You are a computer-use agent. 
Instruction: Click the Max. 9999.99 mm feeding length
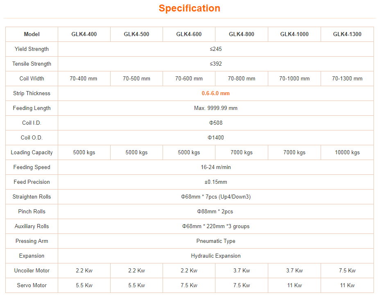tap(216, 108)
